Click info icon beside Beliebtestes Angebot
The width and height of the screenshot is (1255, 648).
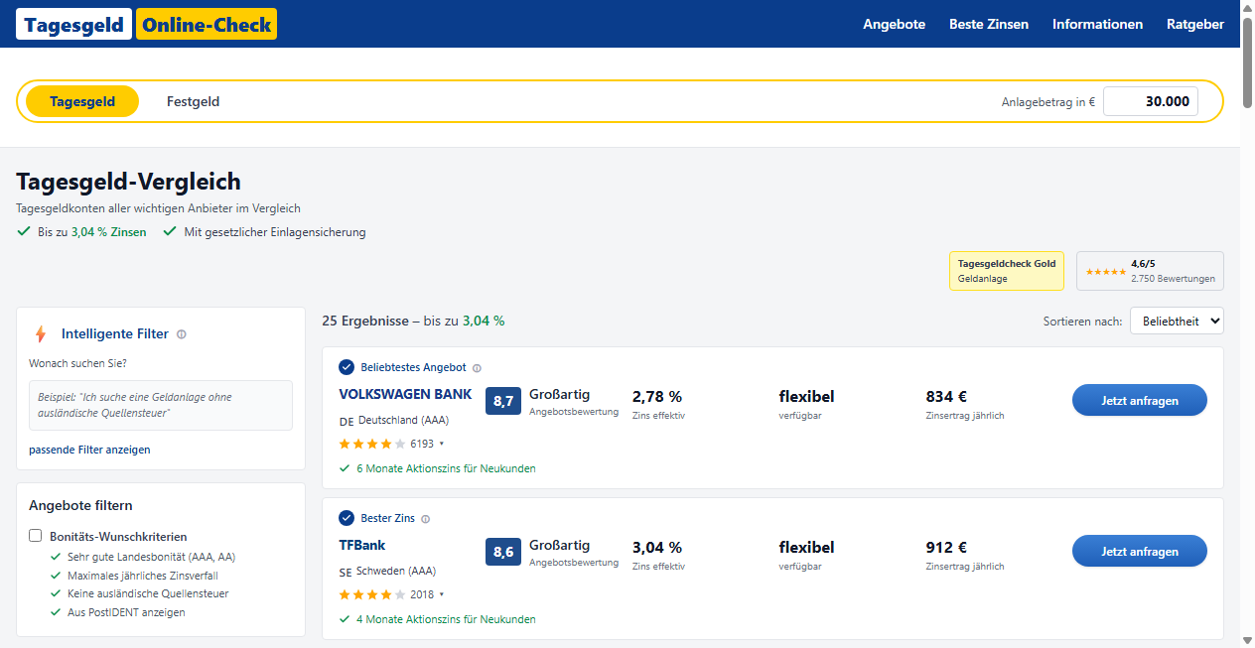[x=477, y=367]
